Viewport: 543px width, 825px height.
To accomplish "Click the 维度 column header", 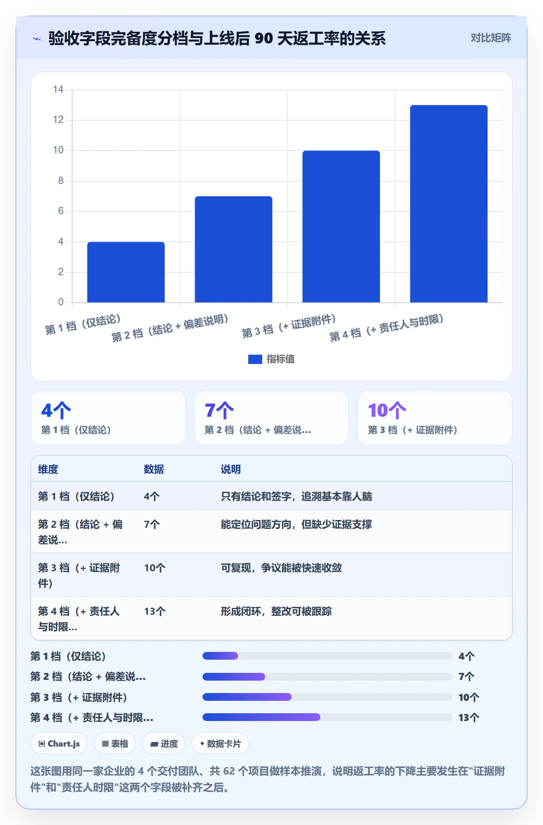I will point(48,469).
